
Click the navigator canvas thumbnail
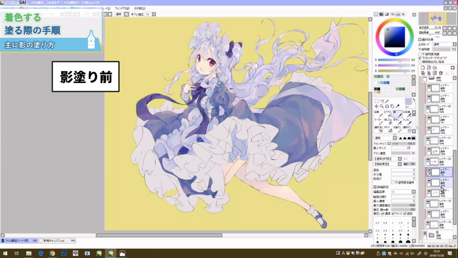[x=437, y=19]
